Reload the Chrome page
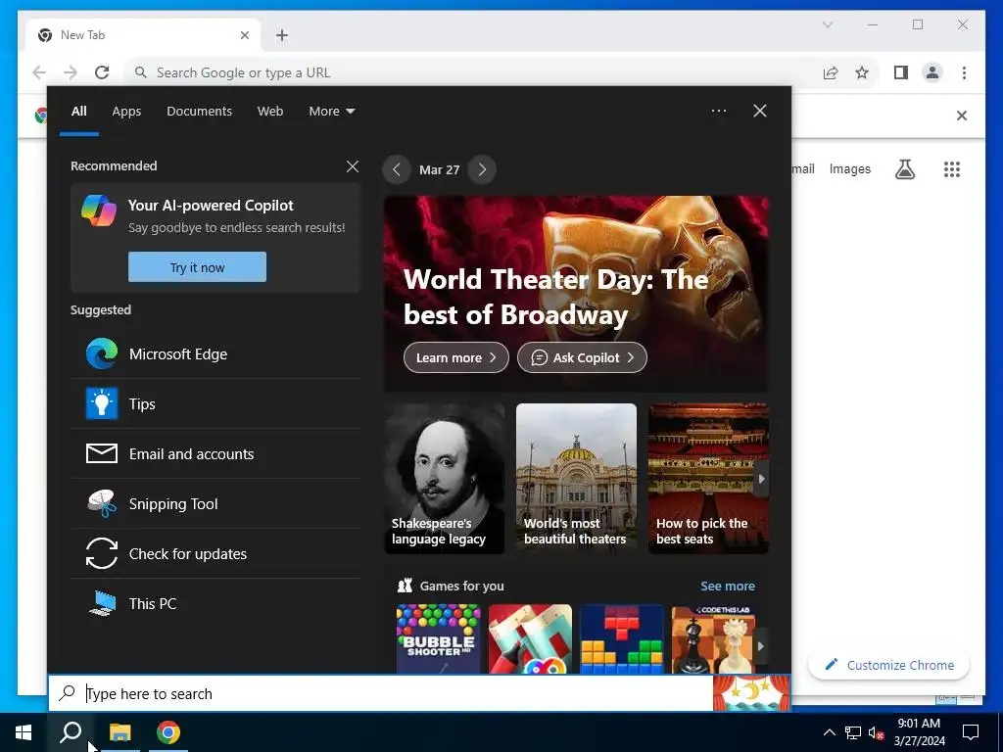The width and height of the screenshot is (1003, 752). click(102, 72)
